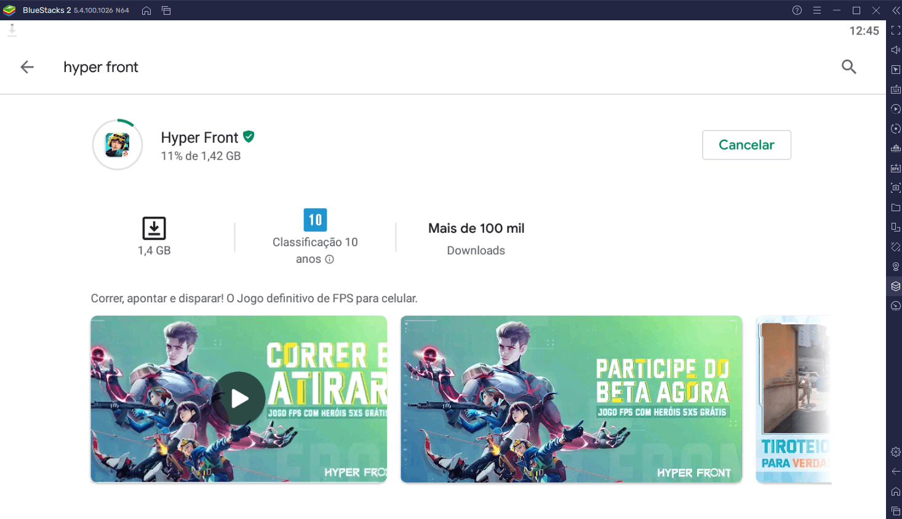Screen dimensions: 902x519
Task: Take a screenshot with the sidebar camera icon
Action: [896, 188]
